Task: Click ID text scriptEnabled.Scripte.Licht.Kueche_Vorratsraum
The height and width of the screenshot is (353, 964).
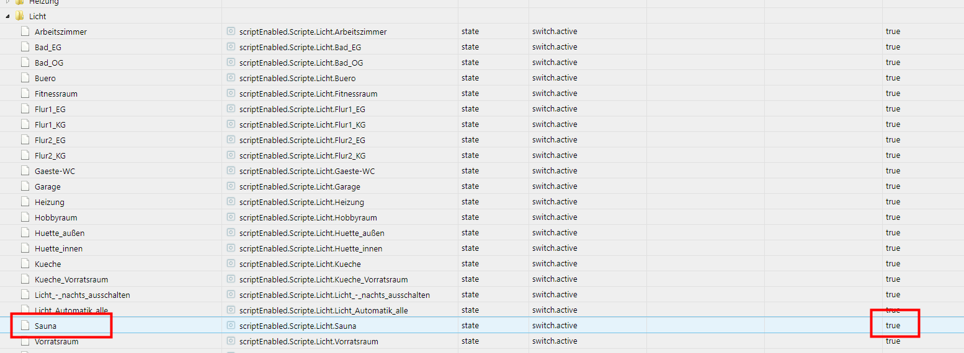Action: (324, 279)
